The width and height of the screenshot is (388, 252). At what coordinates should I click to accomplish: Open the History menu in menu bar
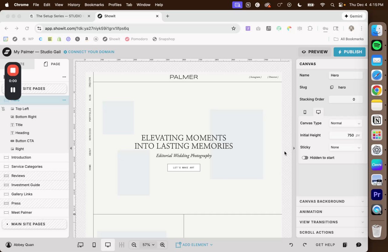(x=74, y=5)
